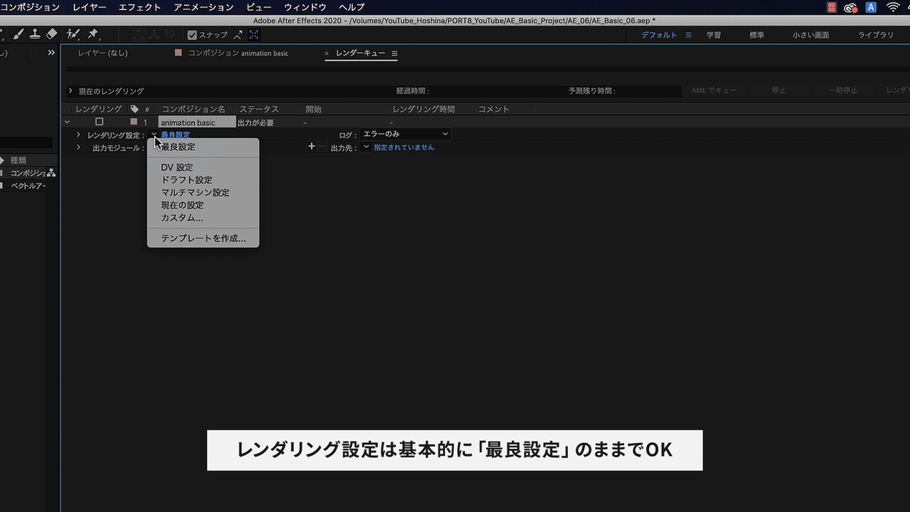Select the Brush tool
910x512 pixels.
[18, 34]
